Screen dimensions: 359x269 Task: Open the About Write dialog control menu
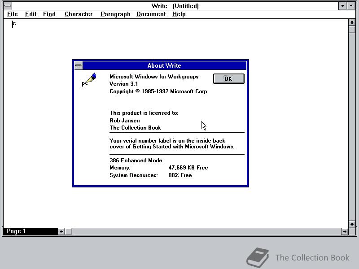(78, 65)
